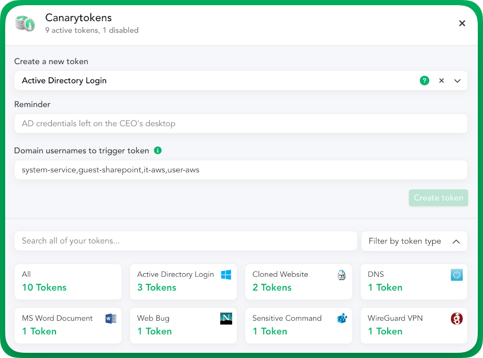Click the DNS token icon
Viewport: 483px width, 358px height.
coord(457,275)
